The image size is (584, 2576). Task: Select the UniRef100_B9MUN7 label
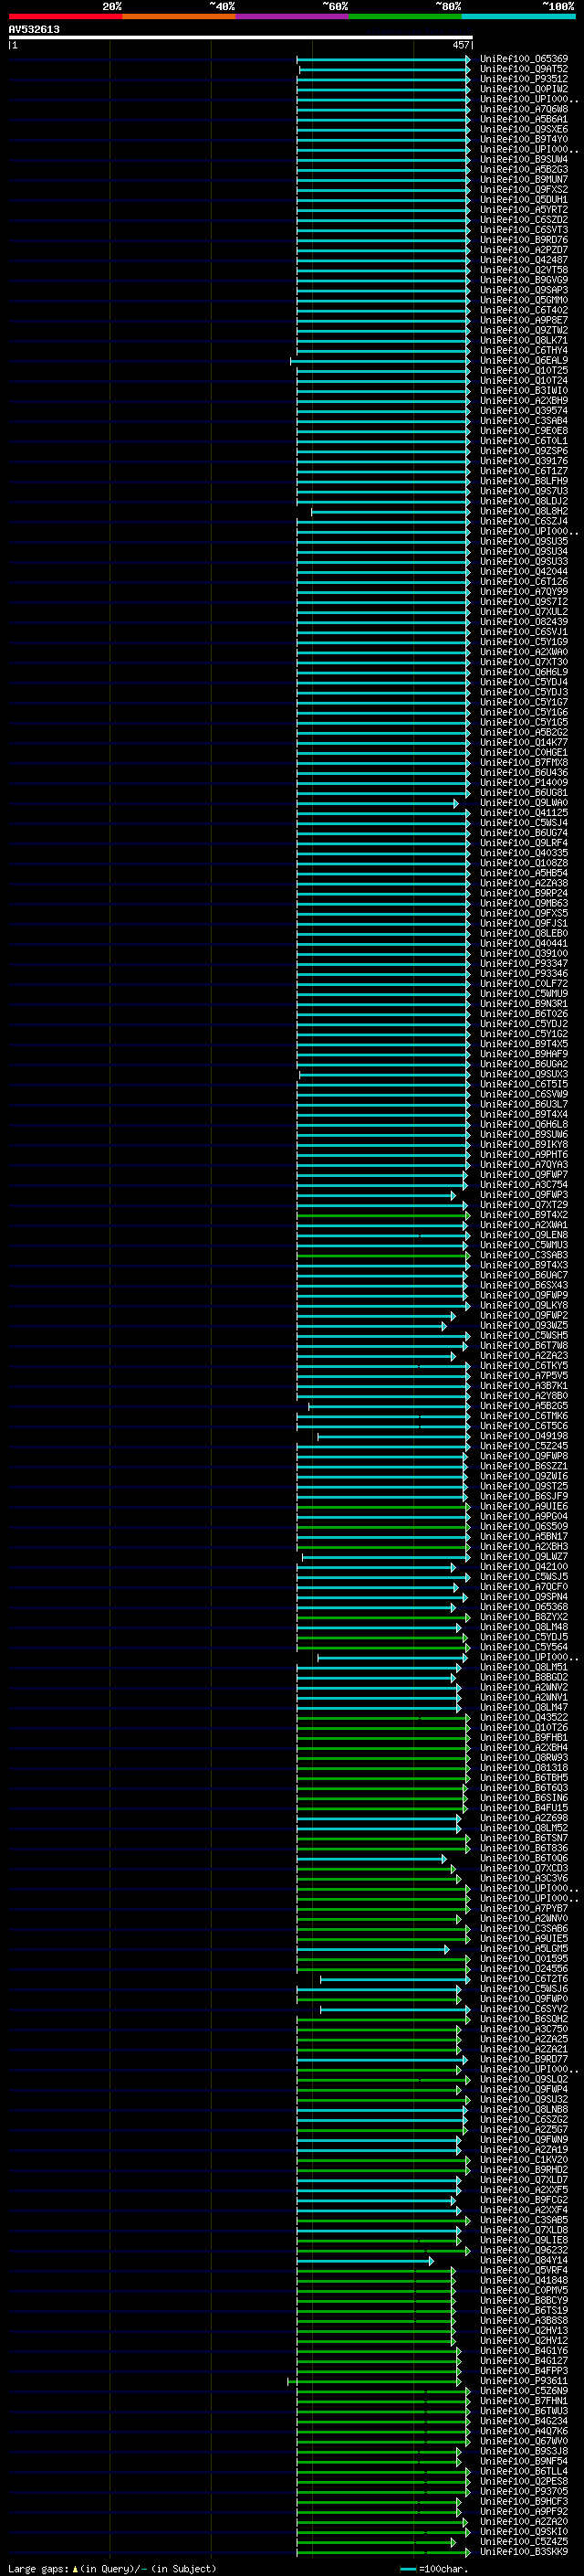coord(524,180)
